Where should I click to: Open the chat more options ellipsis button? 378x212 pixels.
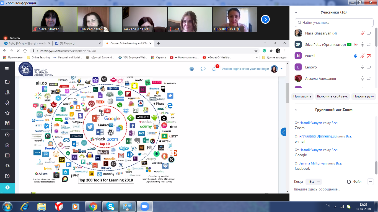[x=370, y=182]
